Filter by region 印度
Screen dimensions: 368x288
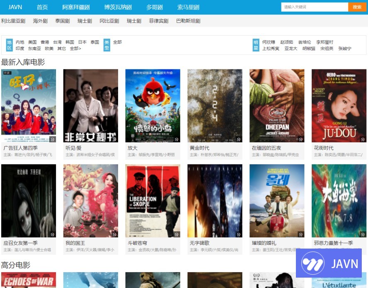pos(20,49)
